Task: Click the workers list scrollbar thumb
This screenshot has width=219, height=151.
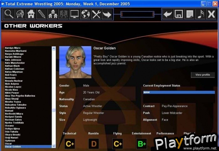Action: click(54, 110)
